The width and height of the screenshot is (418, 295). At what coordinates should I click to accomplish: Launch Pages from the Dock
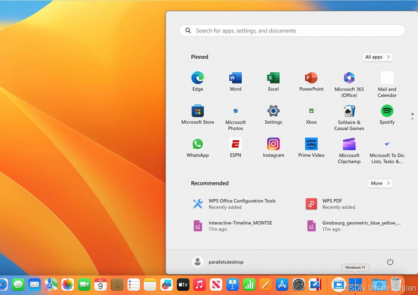(x=266, y=285)
